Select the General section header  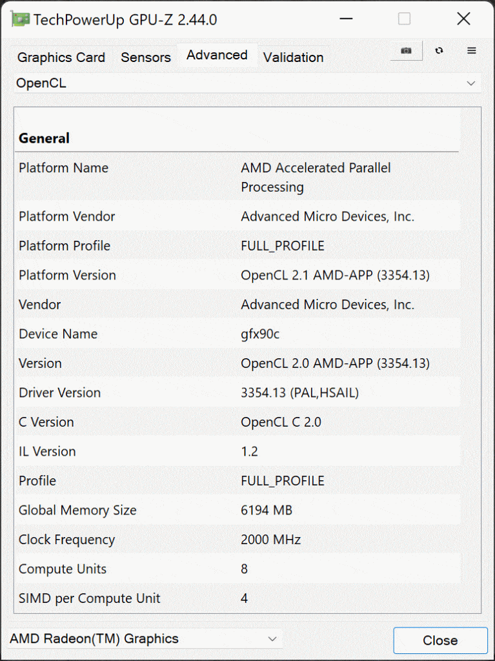coord(45,138)
